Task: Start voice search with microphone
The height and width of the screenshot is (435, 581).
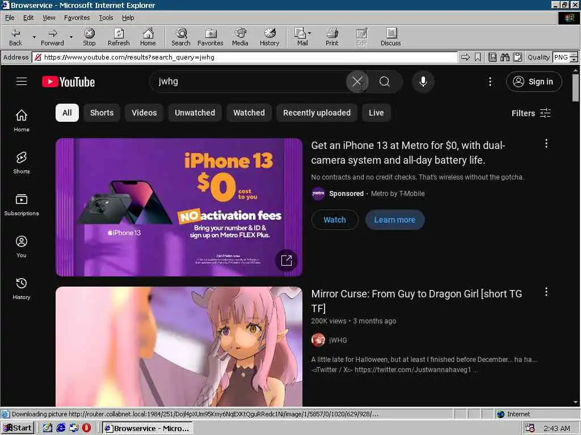Action: 423,82
